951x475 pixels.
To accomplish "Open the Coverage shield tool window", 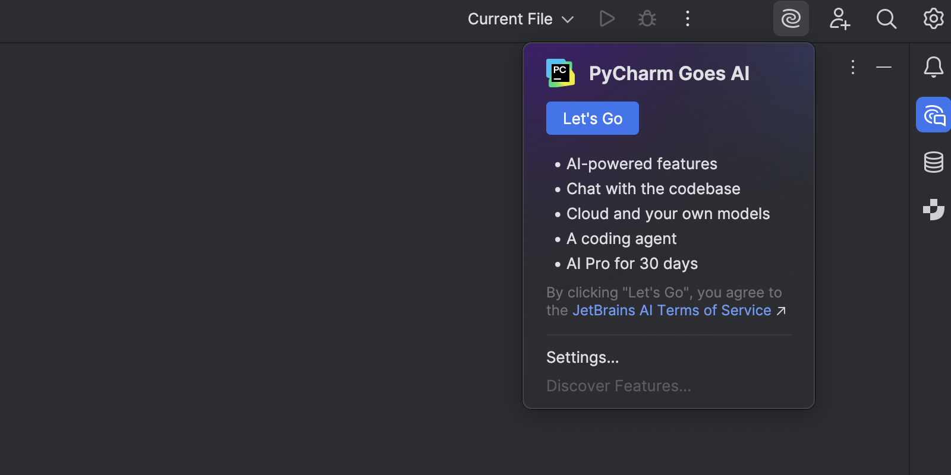I will click(x=933, y=210).
